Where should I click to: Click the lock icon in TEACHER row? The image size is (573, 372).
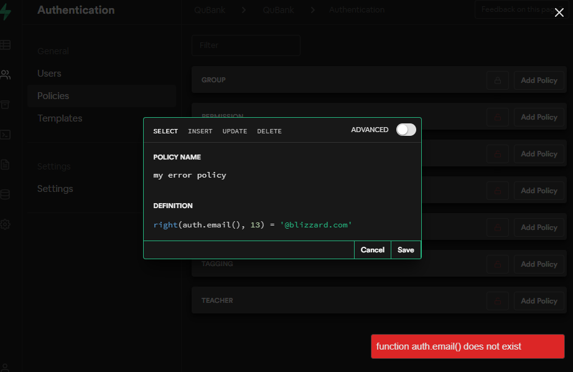point(497,301)
